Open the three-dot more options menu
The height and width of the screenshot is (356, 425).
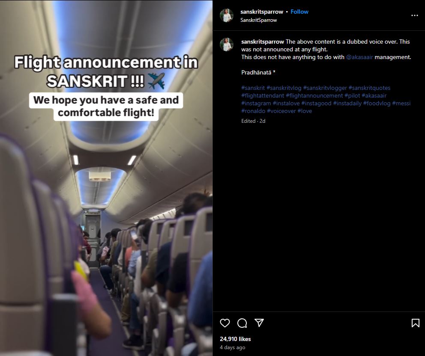click(x=414, y=15)
